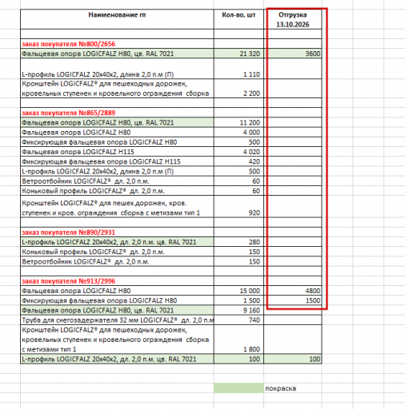Select quantity cell "21 320"
405x409 pixels.
[x=239, y=54]
